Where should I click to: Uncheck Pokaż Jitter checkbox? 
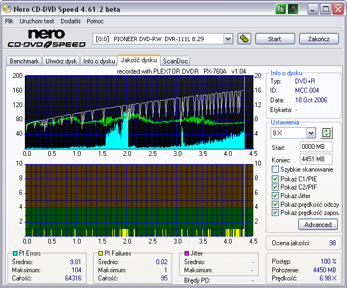[x=275, y=195]
